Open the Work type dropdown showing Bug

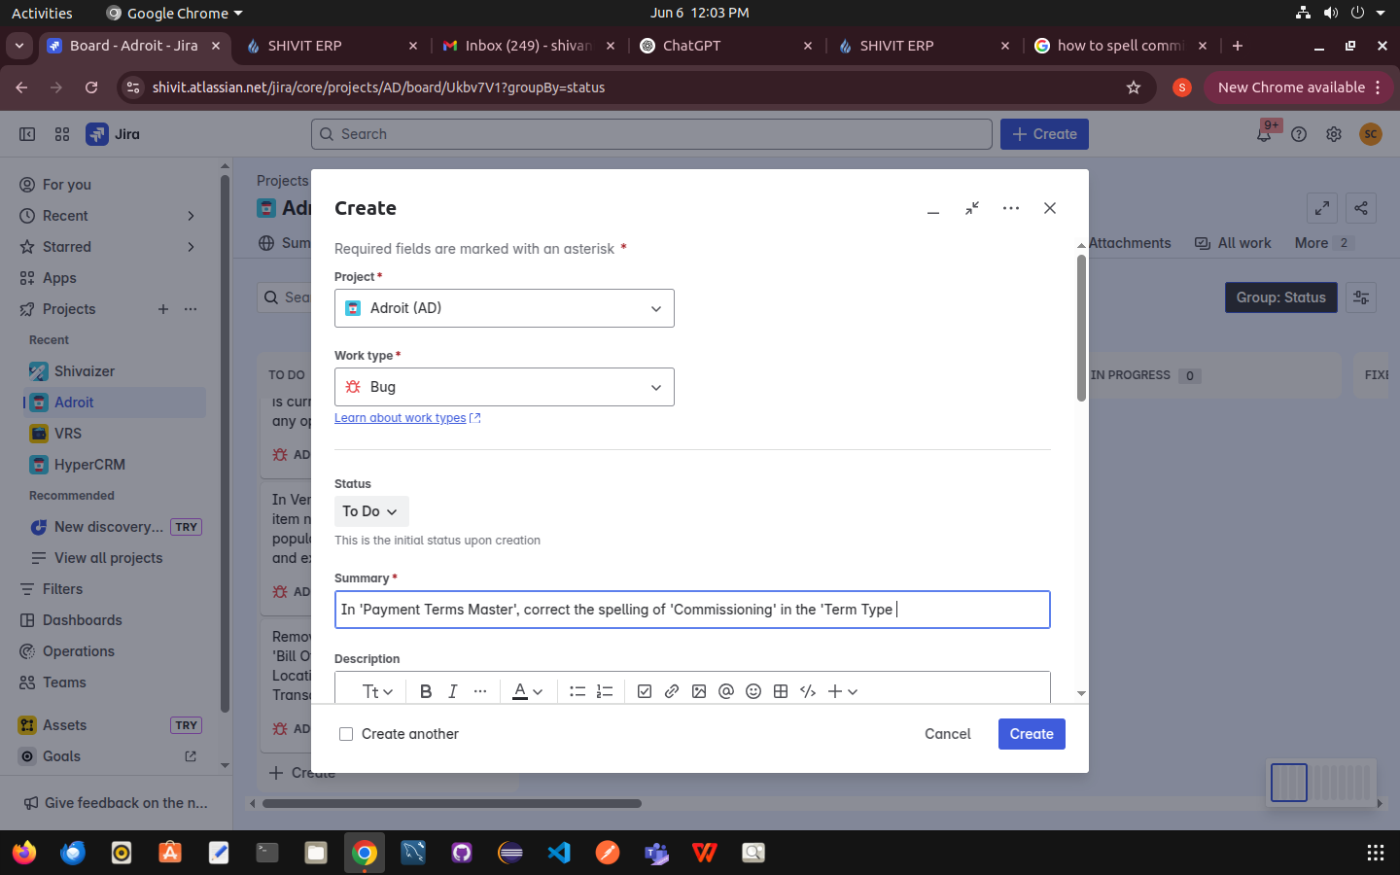click(x=504, y=387)
